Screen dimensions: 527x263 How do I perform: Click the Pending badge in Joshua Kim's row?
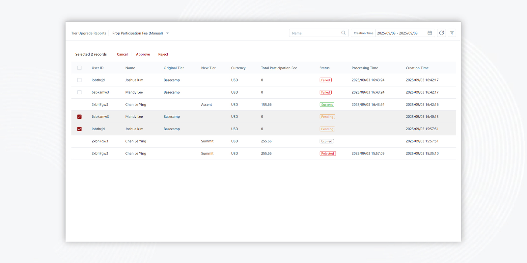point(327,129)
